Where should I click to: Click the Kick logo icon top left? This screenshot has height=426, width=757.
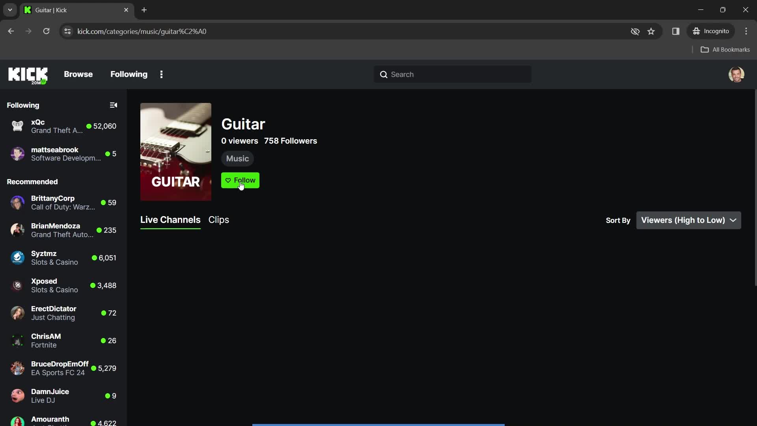(27, 74)
